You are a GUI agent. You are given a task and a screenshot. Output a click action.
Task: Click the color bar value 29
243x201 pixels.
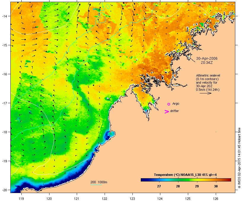197,186
